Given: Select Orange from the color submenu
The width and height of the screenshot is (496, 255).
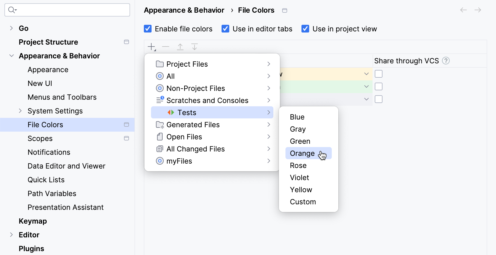Looking at the screenshot, I should point(302,153).
